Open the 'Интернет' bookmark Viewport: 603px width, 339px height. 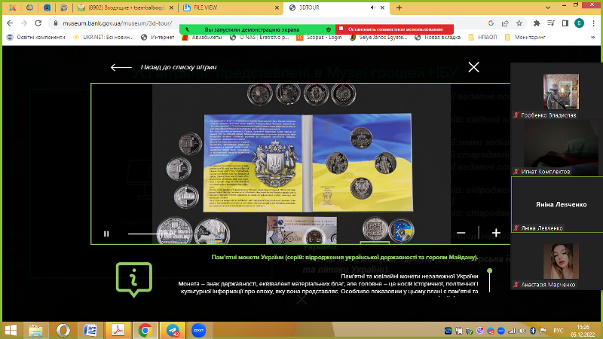[x=158, y=37]
